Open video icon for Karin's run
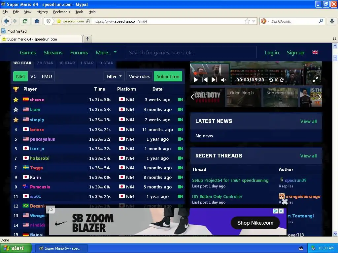The image size is (338, 253). [x=180, y=177]
